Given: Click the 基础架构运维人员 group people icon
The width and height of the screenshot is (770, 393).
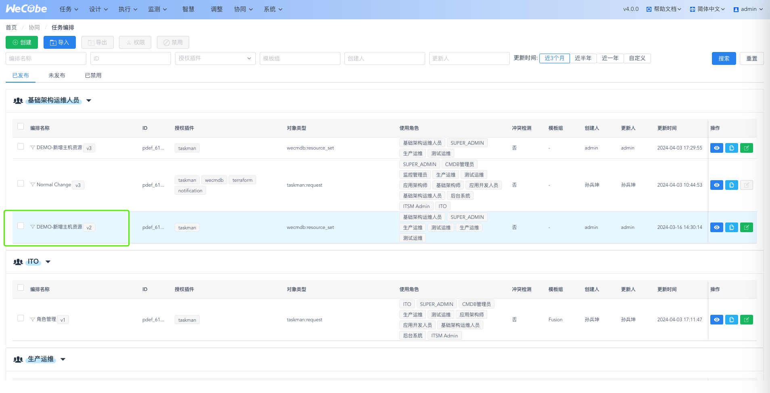Looking at the screenshot, I should click(18, 100).
